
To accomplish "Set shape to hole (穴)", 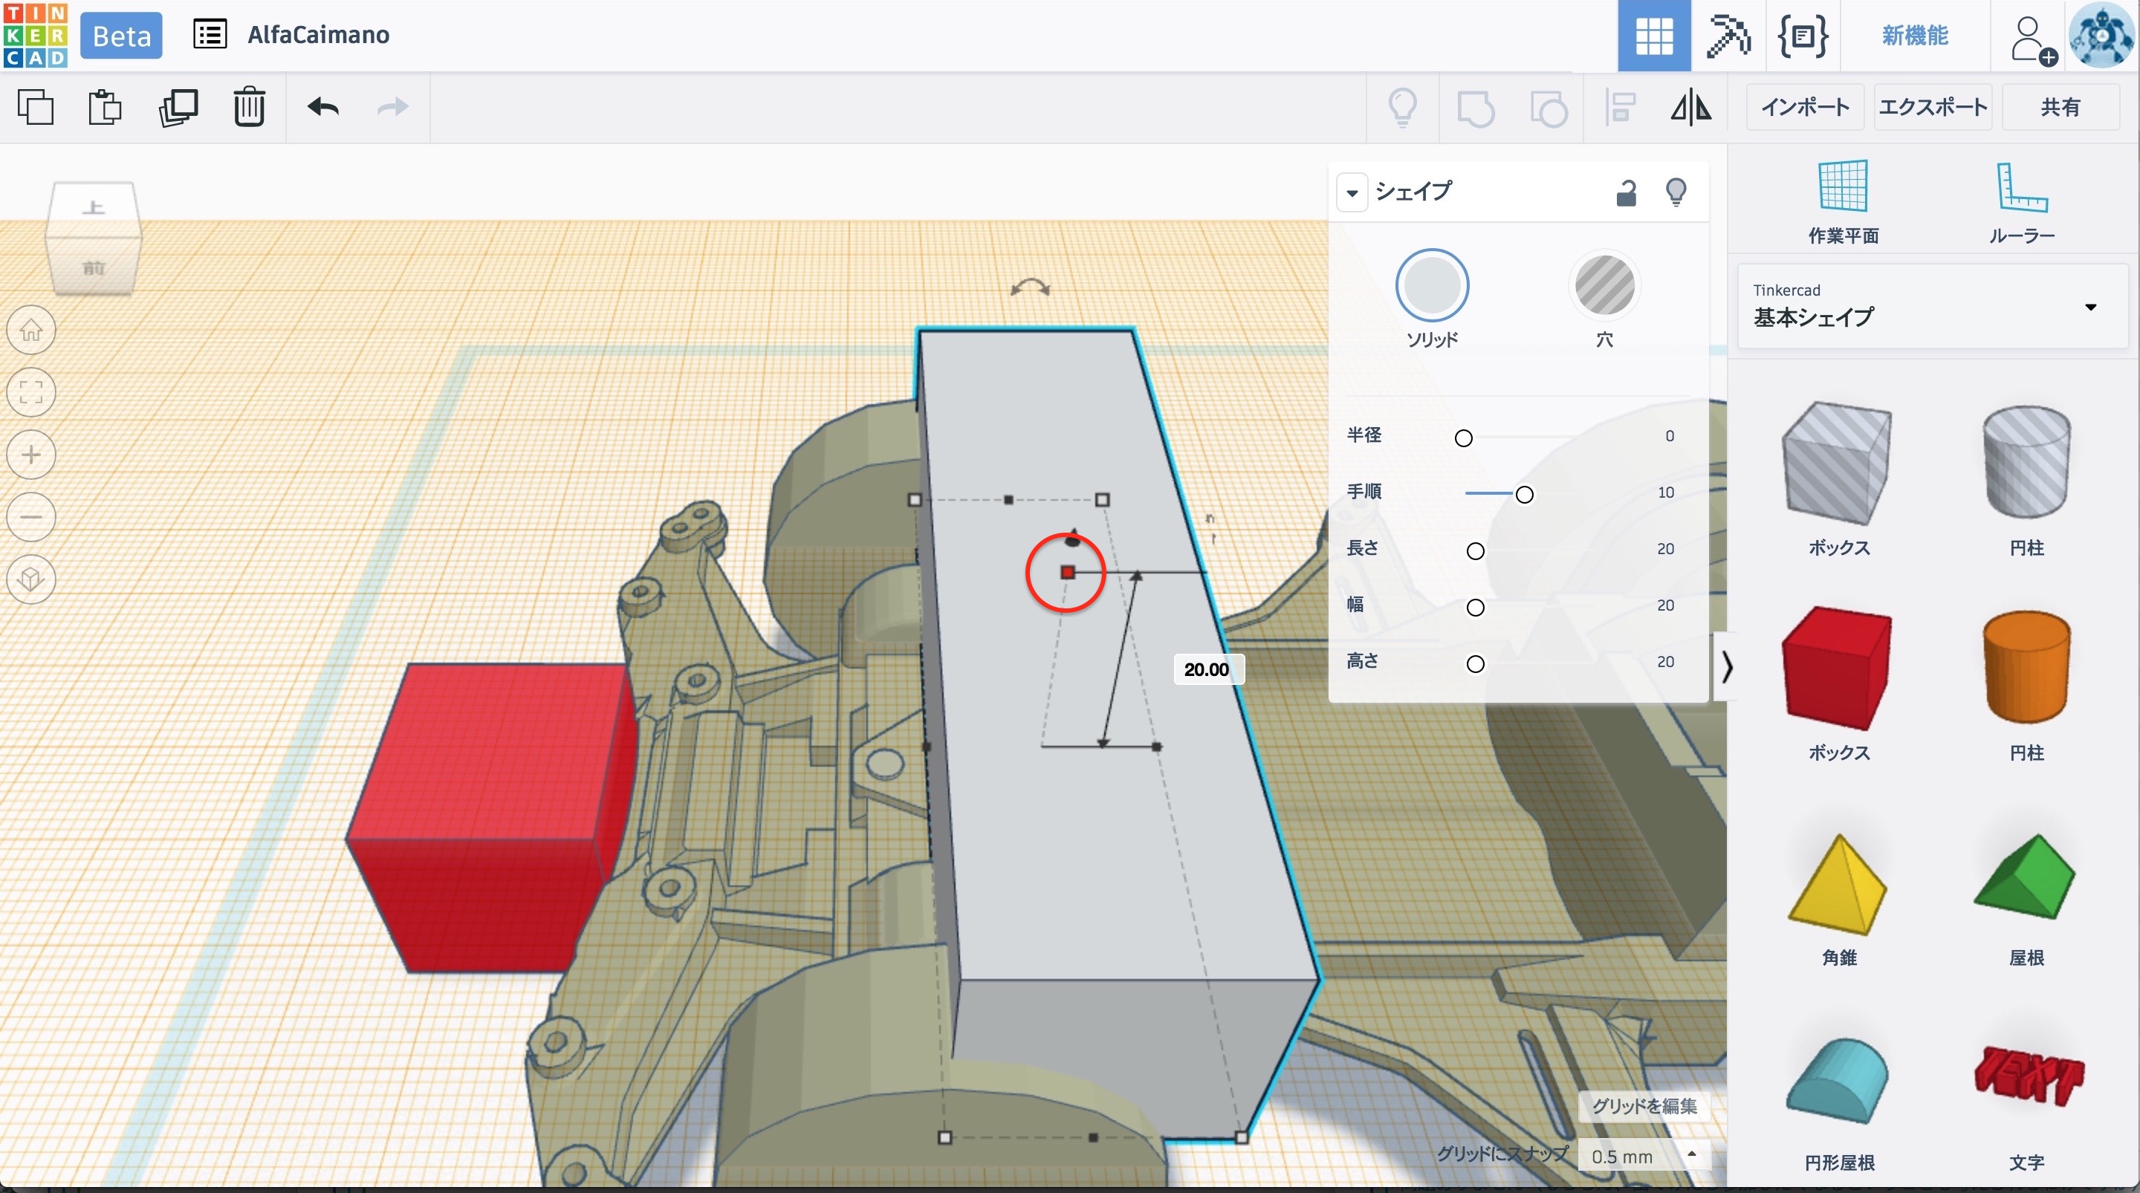I will [x=1604, y=287].
